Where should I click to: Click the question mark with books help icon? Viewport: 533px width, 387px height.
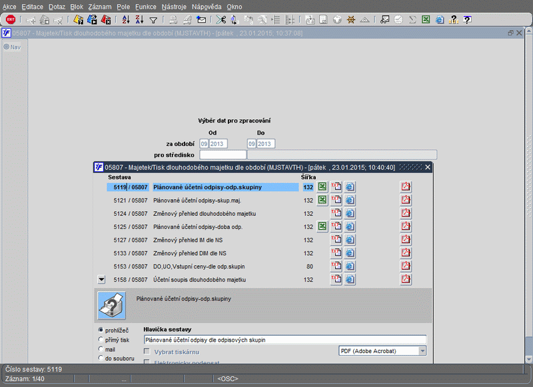point(453,20)
